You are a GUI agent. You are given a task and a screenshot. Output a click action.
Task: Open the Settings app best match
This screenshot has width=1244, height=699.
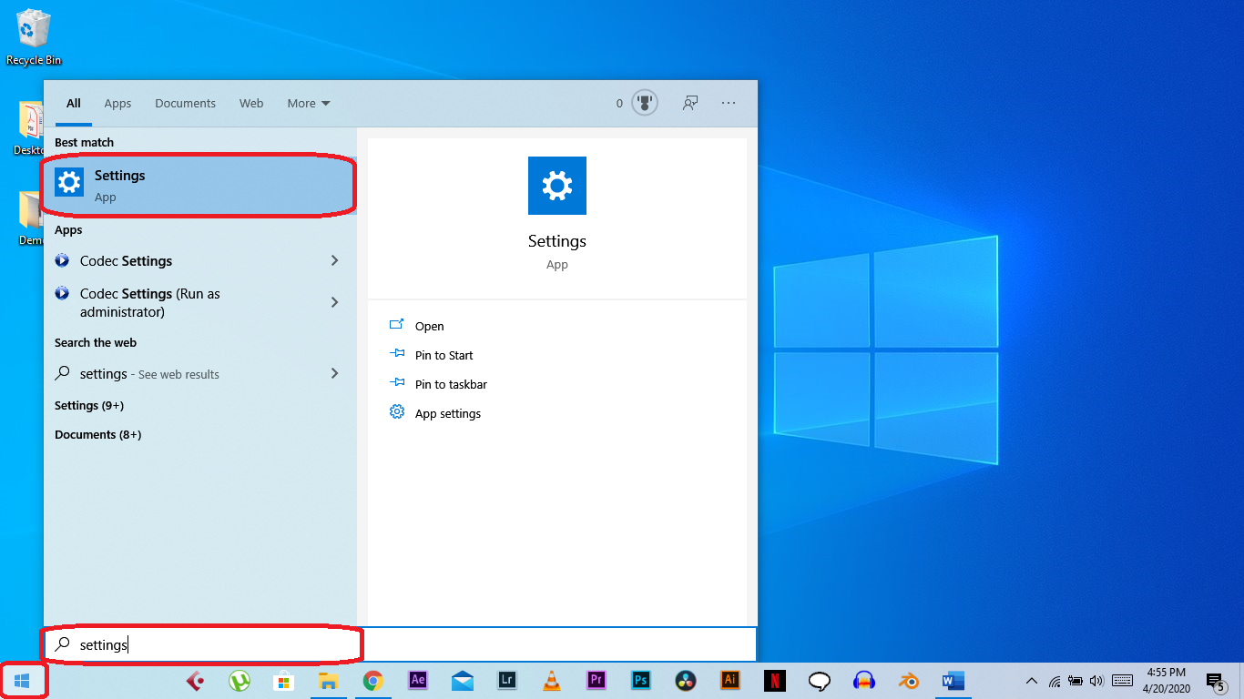(198, 185)
